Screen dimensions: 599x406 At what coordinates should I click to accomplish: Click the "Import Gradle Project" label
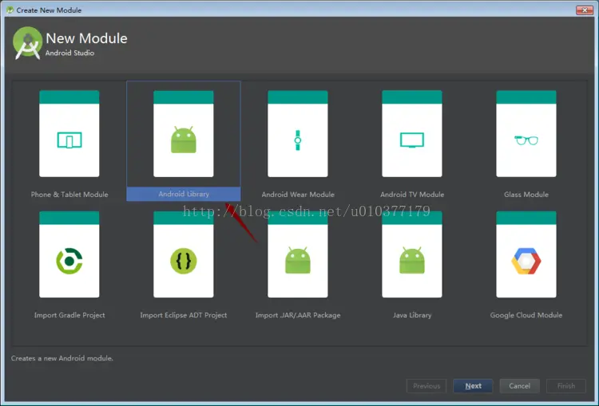tap(69, 315)
